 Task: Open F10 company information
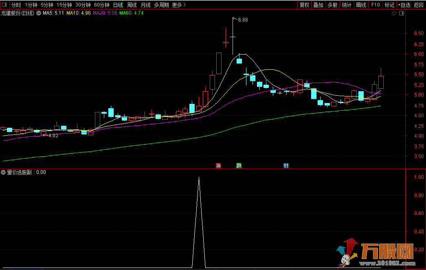tap(375, 5)
